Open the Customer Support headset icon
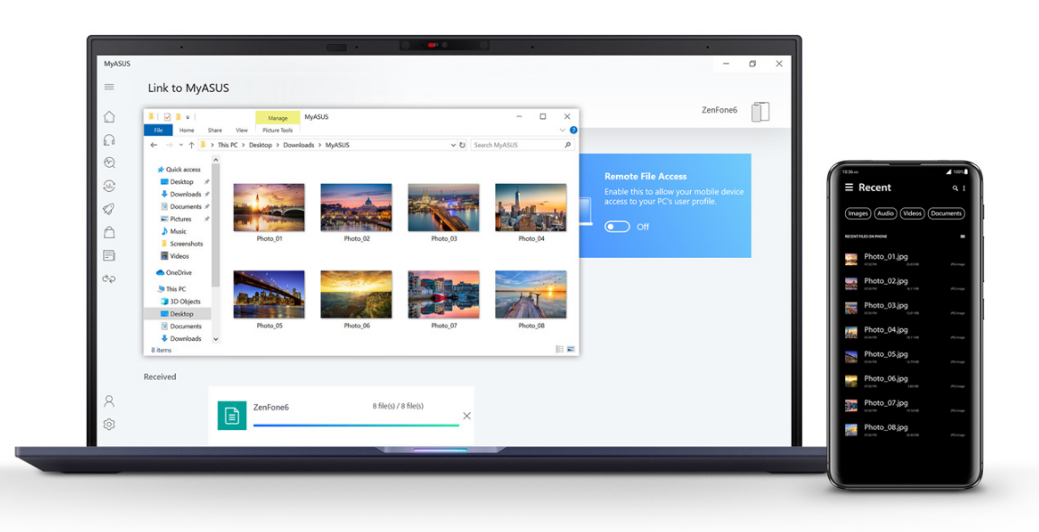The width and height of the screenshot is (1039, 532). click(109, 140)
